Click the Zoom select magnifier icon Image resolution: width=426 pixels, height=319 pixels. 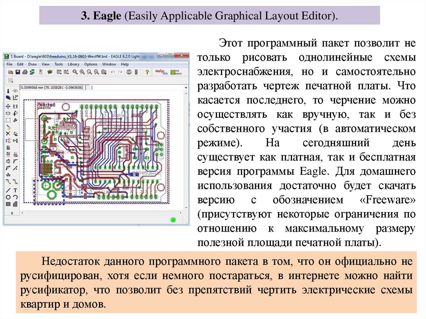pos(104,72)
